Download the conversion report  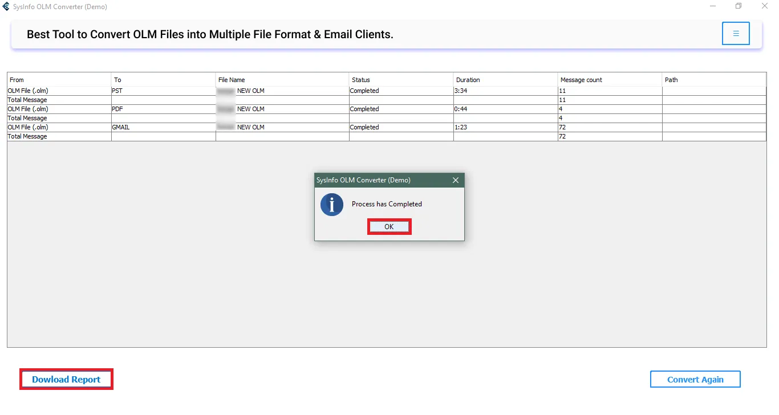66,380
